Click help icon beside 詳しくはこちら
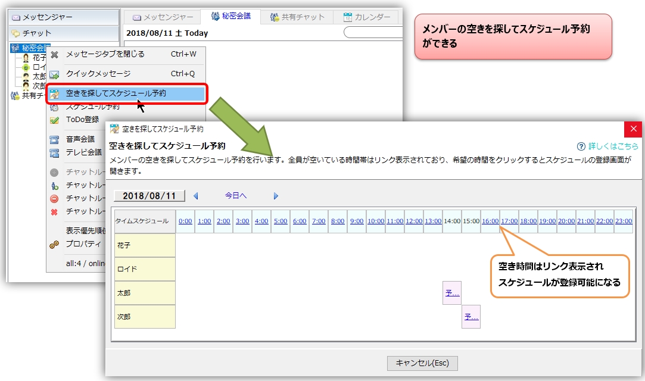Viewport: 645px width, 381px height. [581, 146]
